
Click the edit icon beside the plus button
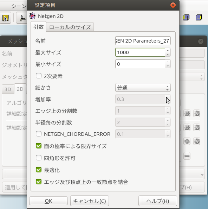197,141
